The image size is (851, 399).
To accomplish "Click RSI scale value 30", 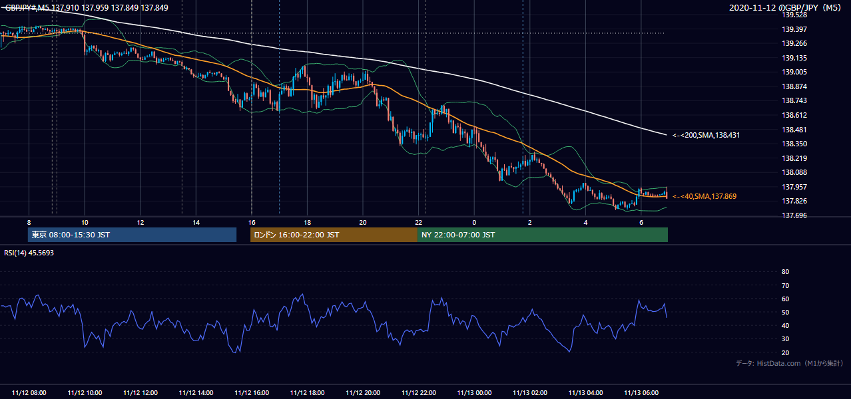I will pos(785,339).
